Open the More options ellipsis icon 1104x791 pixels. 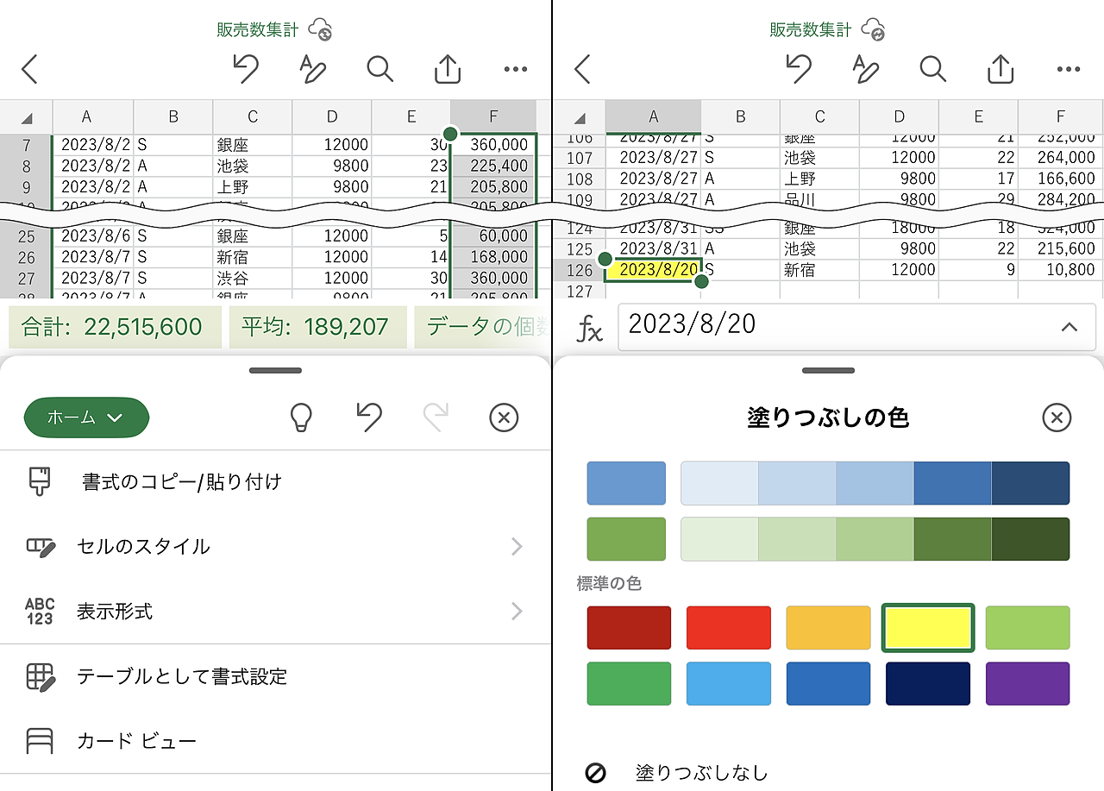[x=515, y=69]
